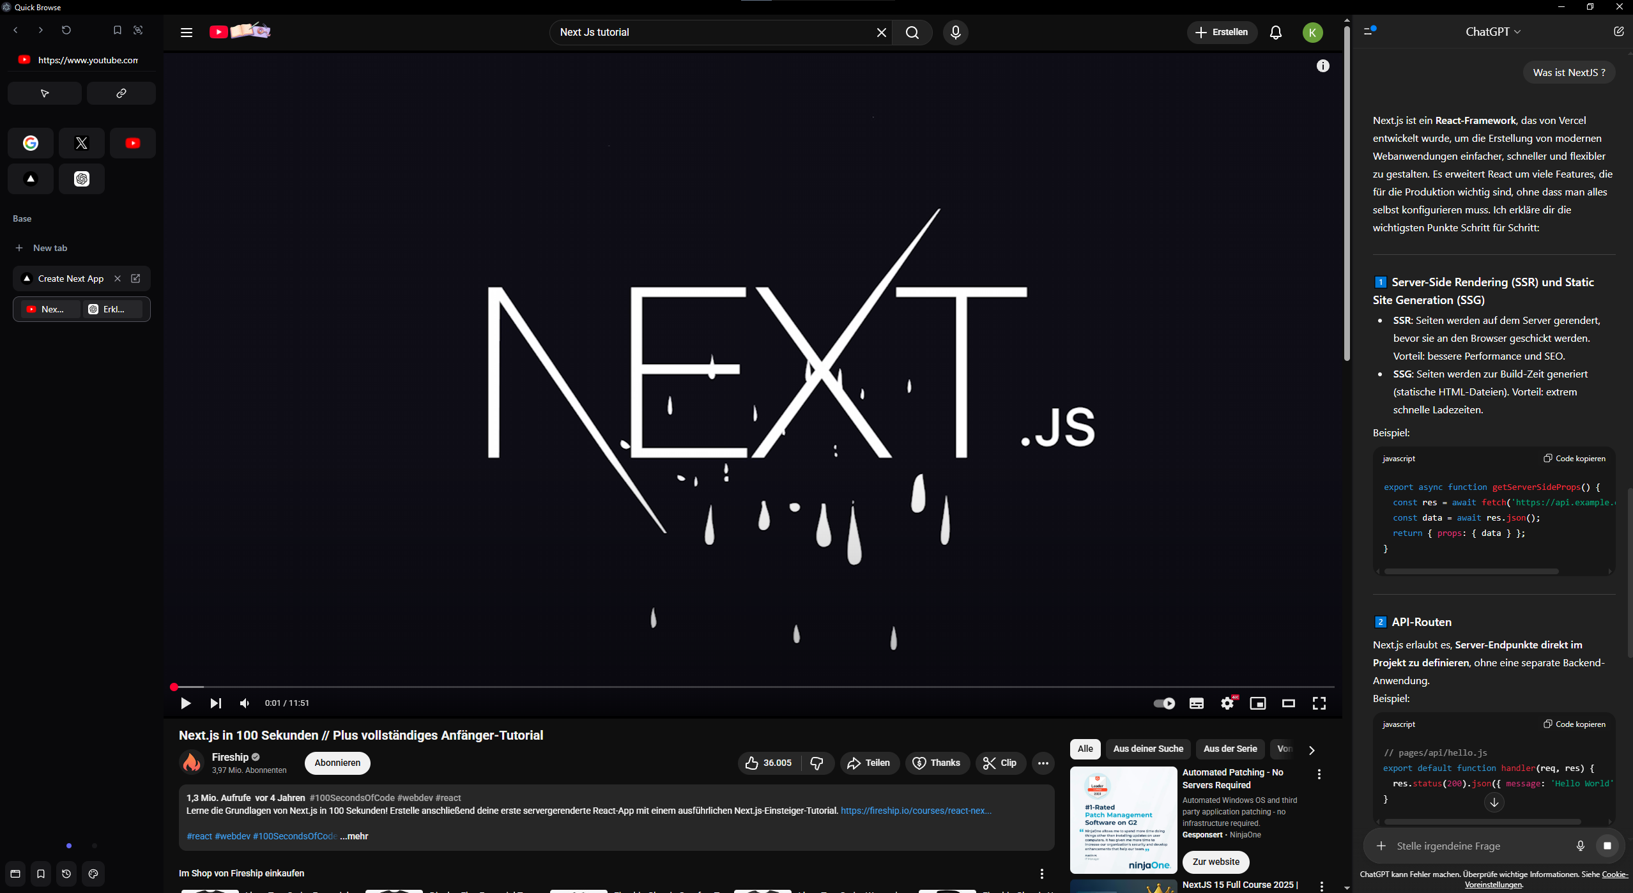Switch to theater mode
Viewport: 1633px width, 893px height.
click(1289, 703)
